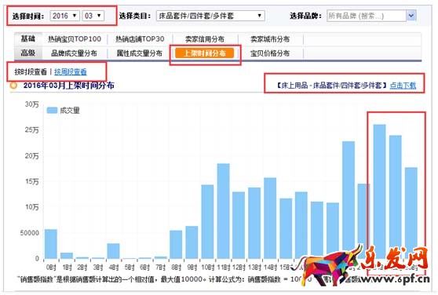
Task: Click the 按周段查看 link
Action: tap(71, 72)
